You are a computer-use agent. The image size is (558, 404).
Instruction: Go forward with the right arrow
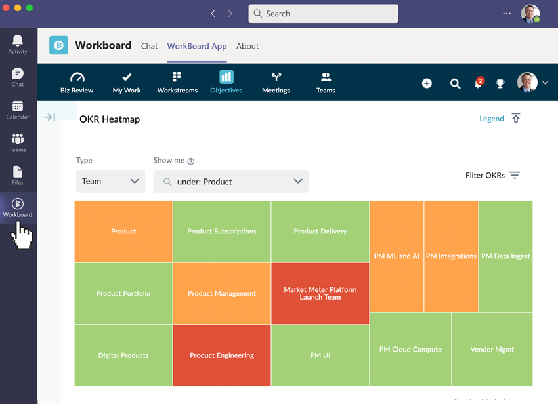230,14
